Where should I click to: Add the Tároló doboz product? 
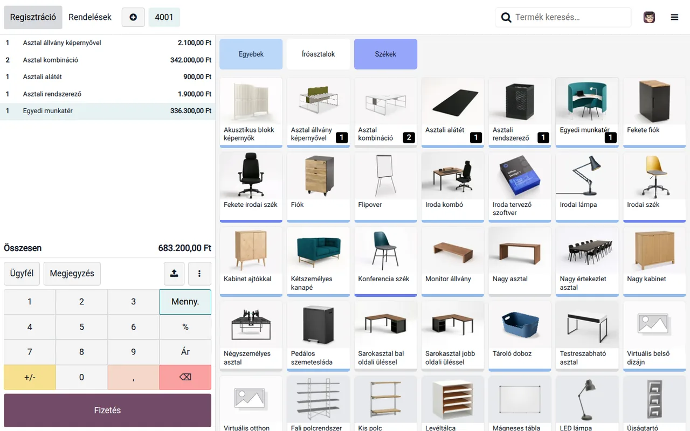520,337
